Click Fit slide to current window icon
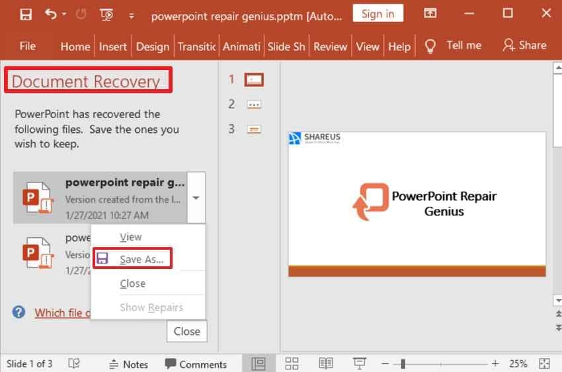 tap(544, 363)
